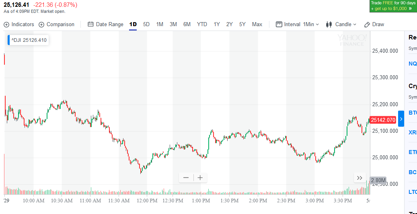Click the candlestick chart type icon
Viewport: 417px width, 214px height.
329,25
